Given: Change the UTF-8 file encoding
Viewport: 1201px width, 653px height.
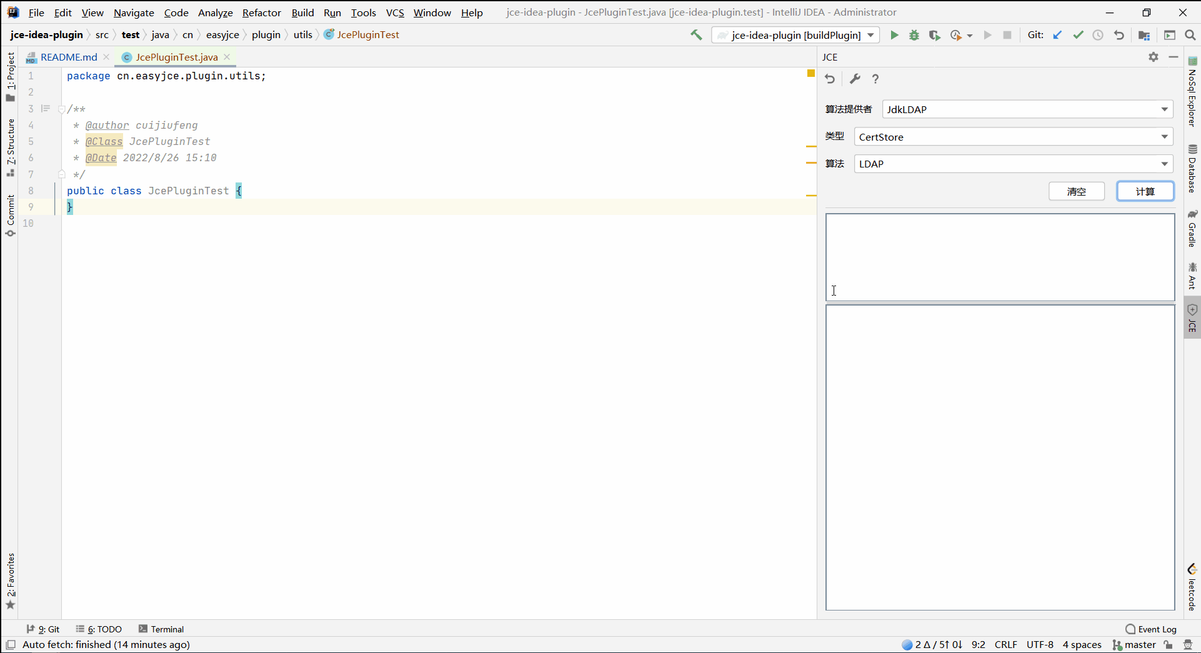Looking at the screenshot, I should click(1040, 645).
